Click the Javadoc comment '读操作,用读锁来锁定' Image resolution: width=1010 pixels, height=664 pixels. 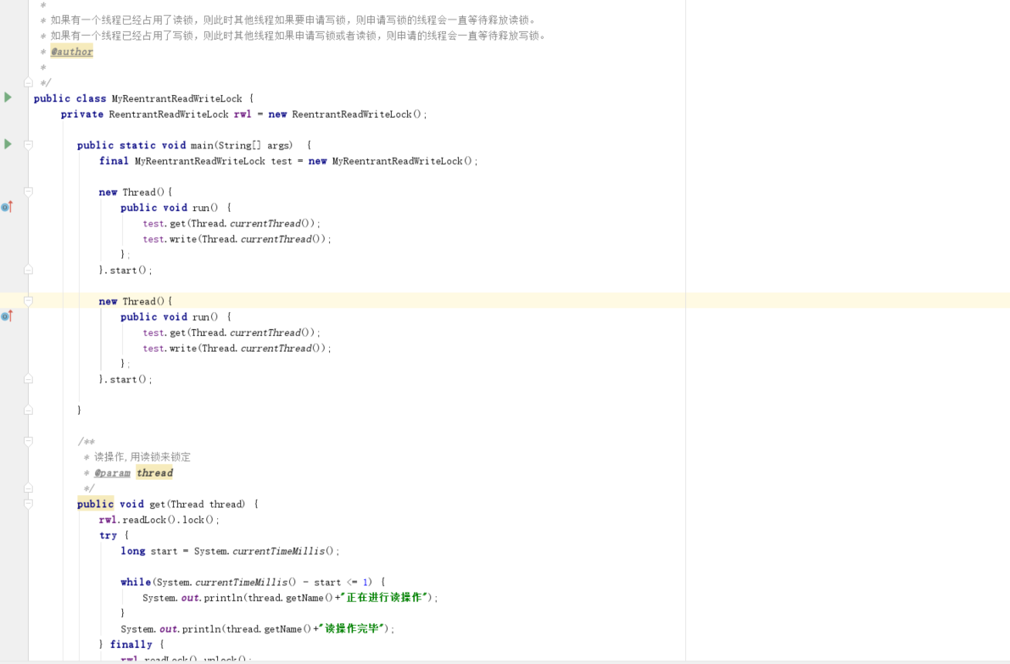[x=142, y=456]
